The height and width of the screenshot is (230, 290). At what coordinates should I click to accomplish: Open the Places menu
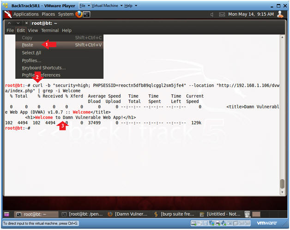(x=48, y=14)
